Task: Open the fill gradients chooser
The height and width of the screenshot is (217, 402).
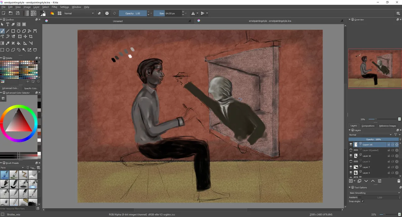Action: pyautogui.click(x=26, y=13)
